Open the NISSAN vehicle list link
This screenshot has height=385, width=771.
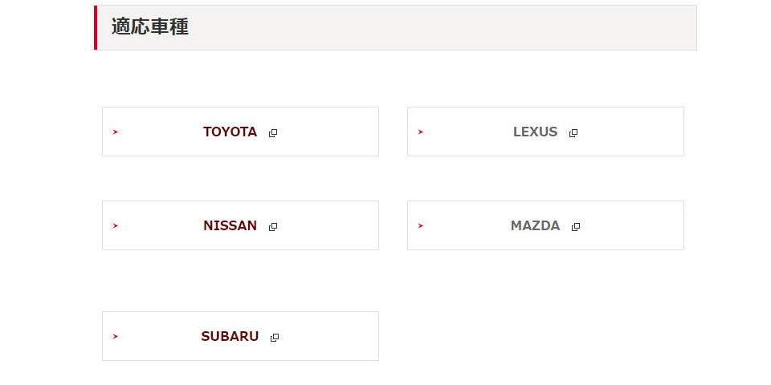[230, 226]
